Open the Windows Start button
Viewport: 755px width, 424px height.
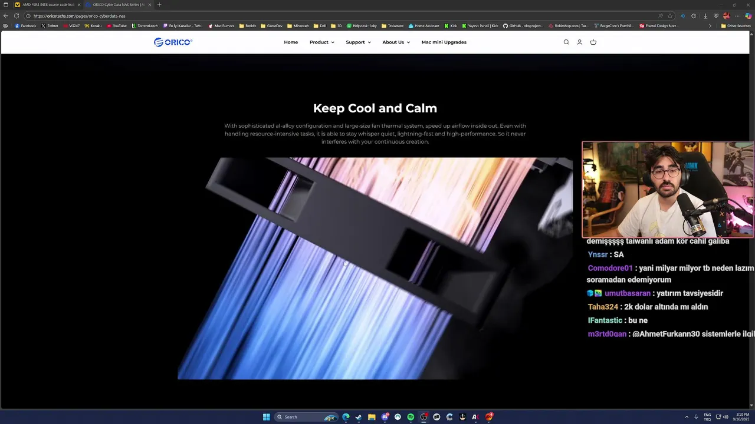(x=267, y=417)
